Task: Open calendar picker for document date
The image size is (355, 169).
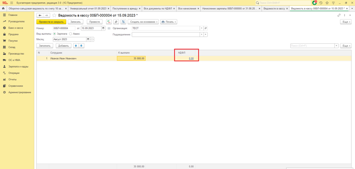Action: (x=103, y=28)
